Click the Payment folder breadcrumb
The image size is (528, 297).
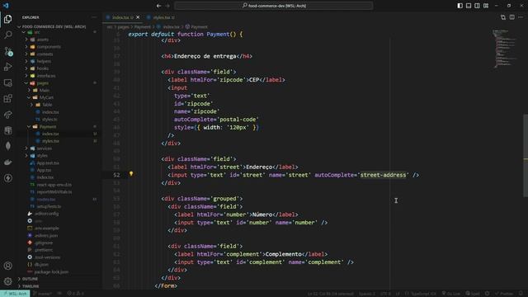[143, 26]
